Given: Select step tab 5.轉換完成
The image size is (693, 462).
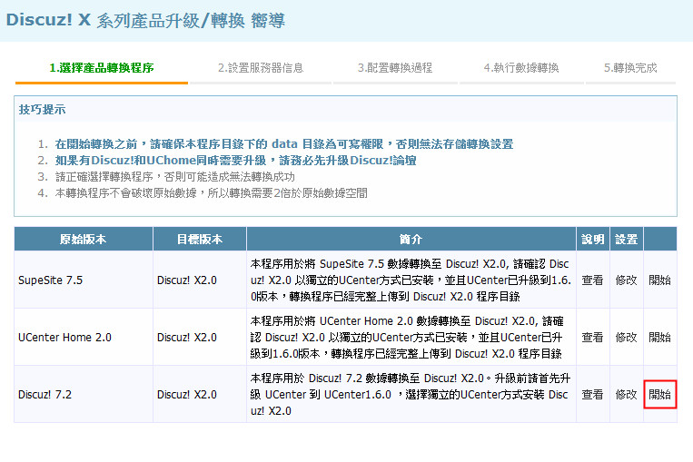Looking at the screenshot, I should (630, 68).
